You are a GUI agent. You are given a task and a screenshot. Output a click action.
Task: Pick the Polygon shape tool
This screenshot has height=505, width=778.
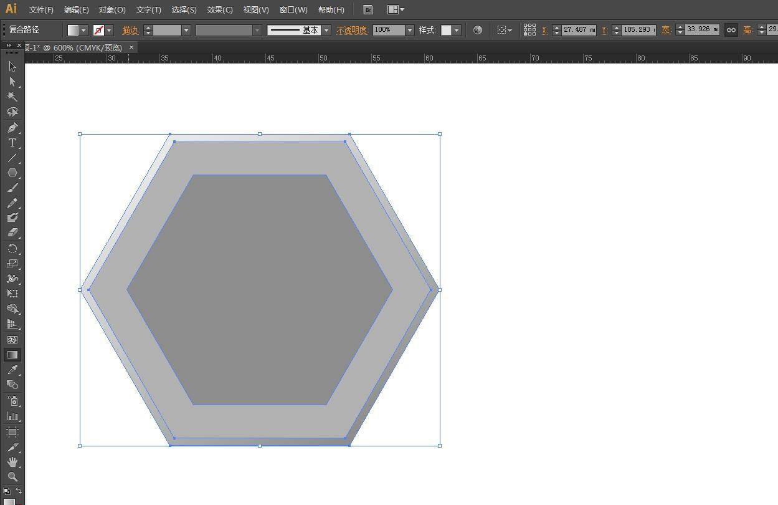(12, 173)
